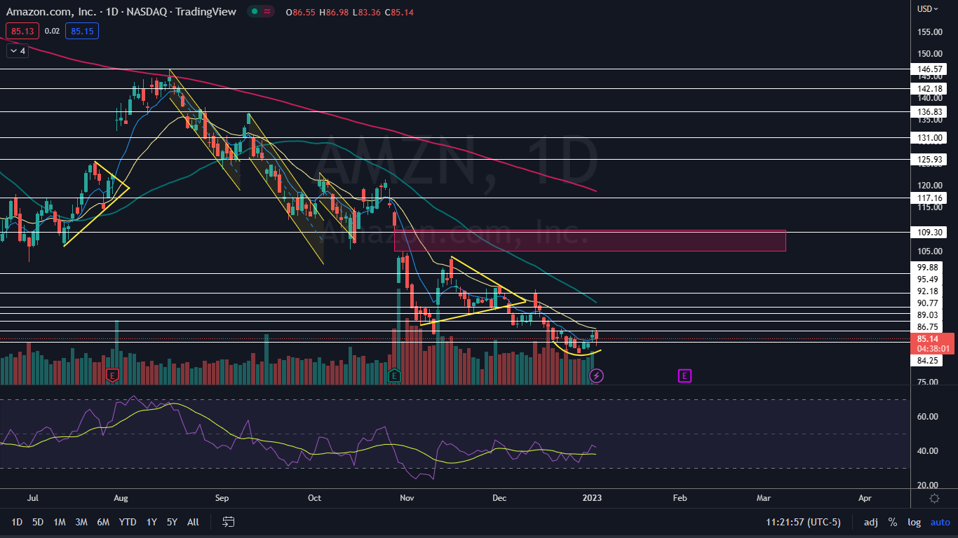
Task: Open the upcoming February earnings marker E
Action: pos(684,376)
